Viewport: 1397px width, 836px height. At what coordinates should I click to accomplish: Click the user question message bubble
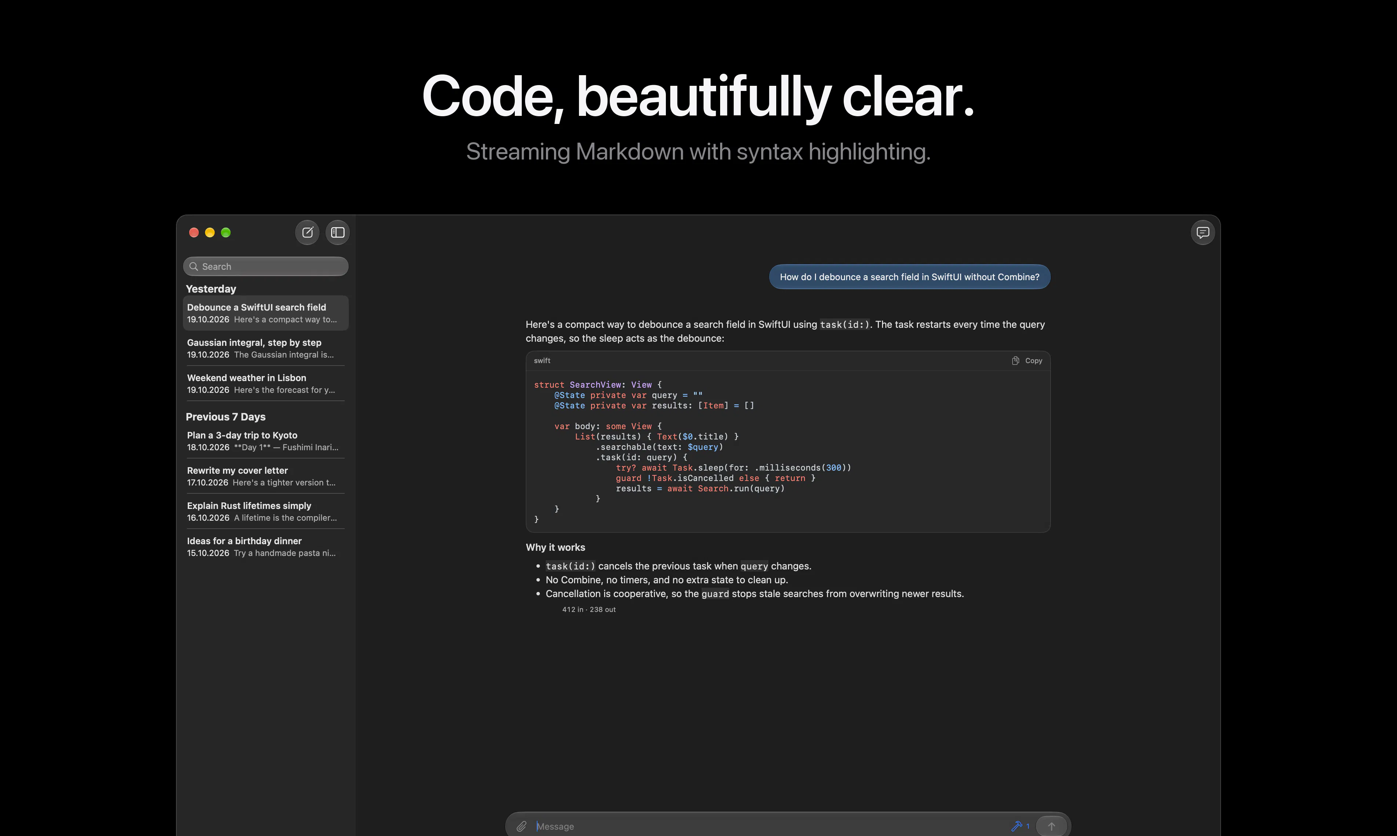point(910,276)
